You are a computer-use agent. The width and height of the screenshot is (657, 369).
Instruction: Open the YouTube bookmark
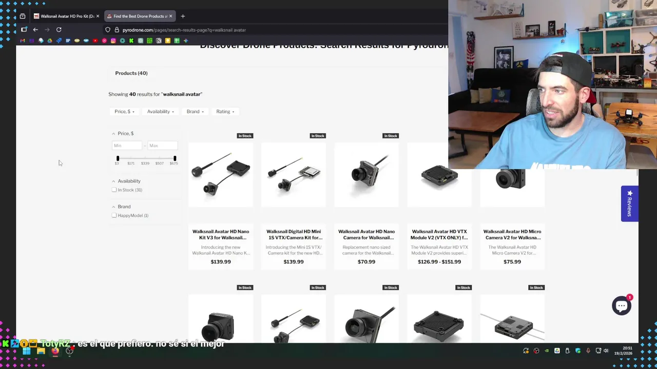pos(95,40)
